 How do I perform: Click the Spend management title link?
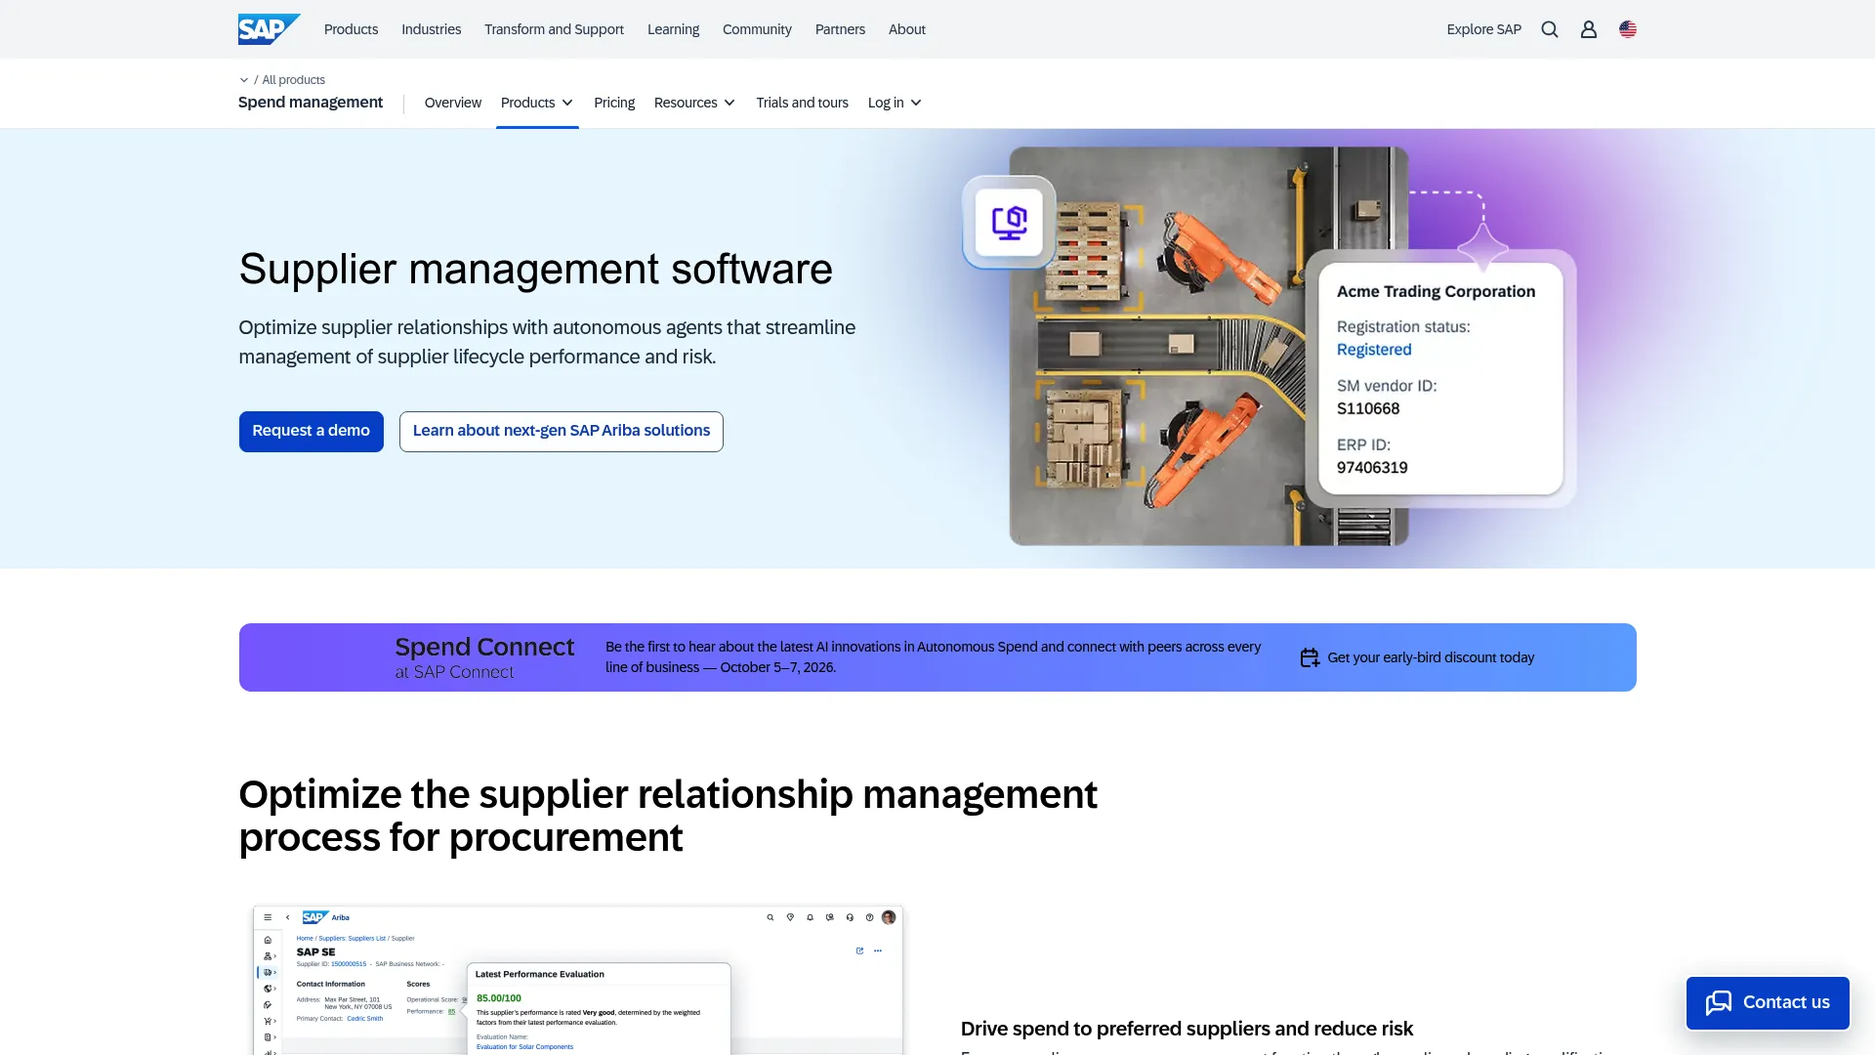(x=311, y=102)
